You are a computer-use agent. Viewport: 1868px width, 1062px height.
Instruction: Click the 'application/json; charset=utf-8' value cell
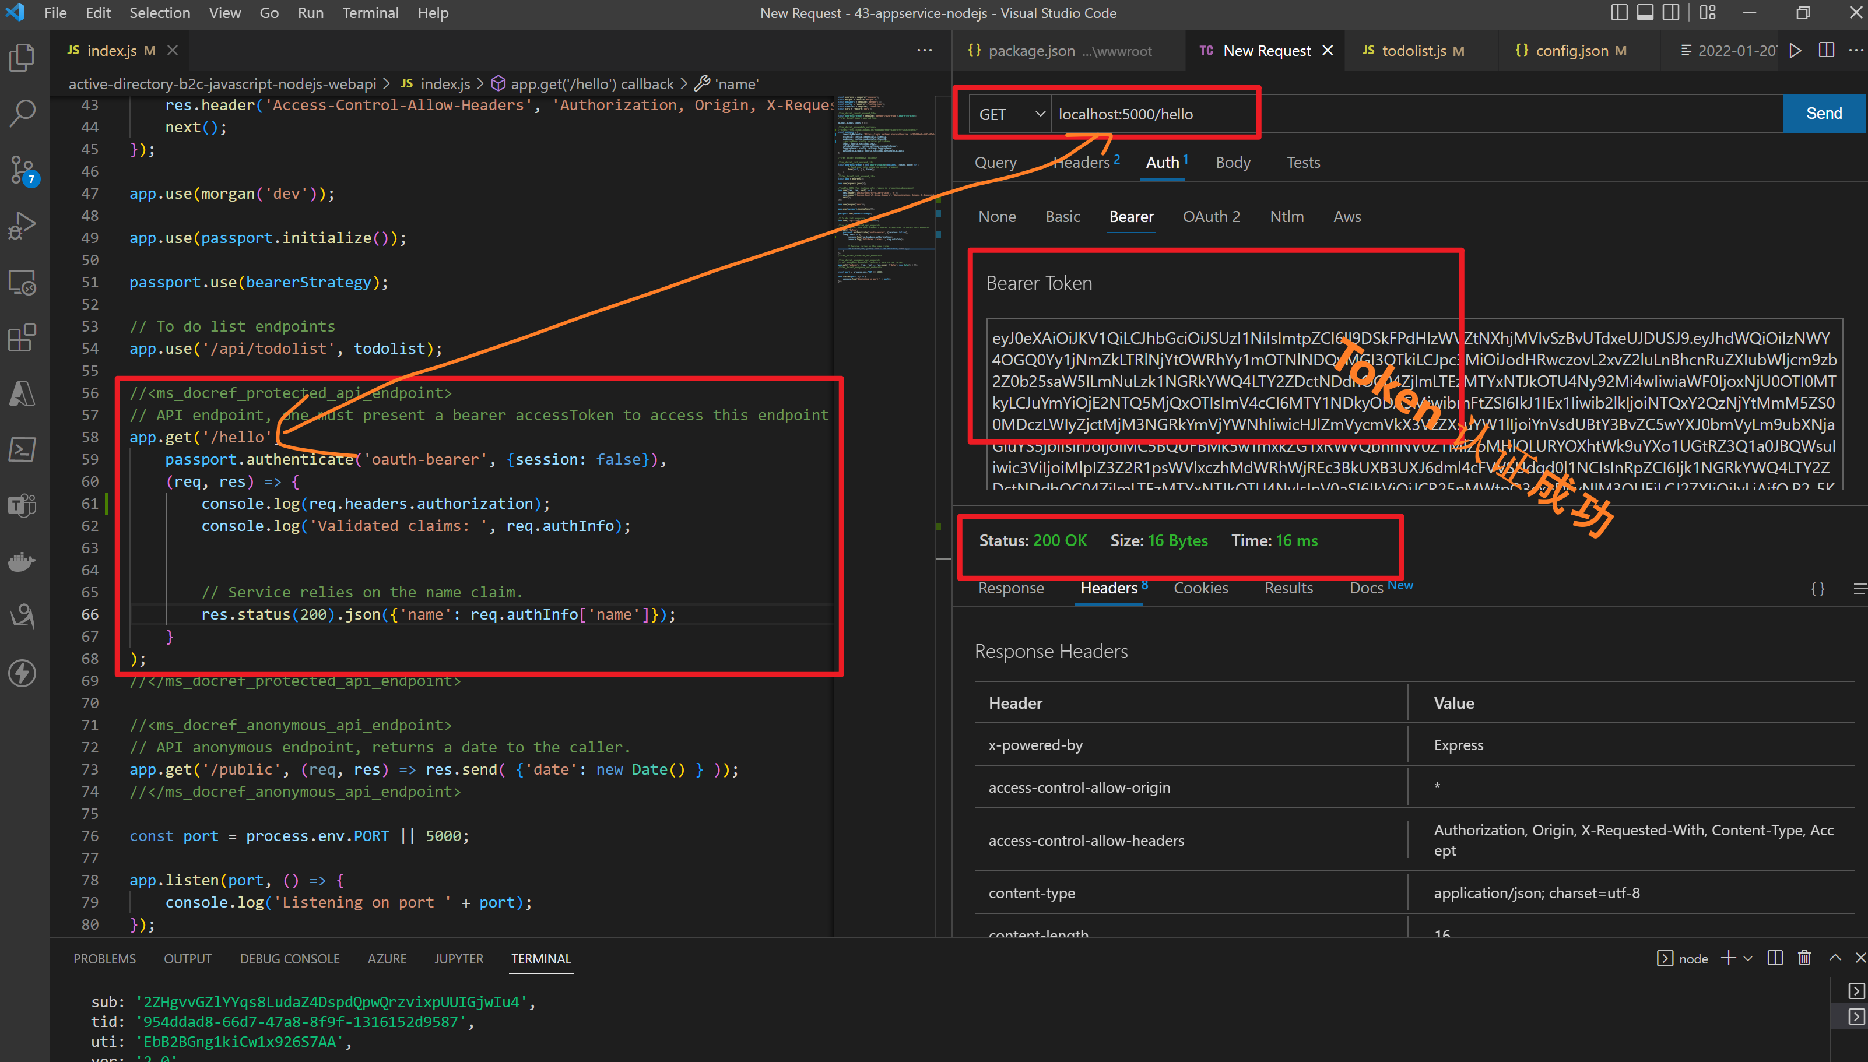[x=1631, y=893]
